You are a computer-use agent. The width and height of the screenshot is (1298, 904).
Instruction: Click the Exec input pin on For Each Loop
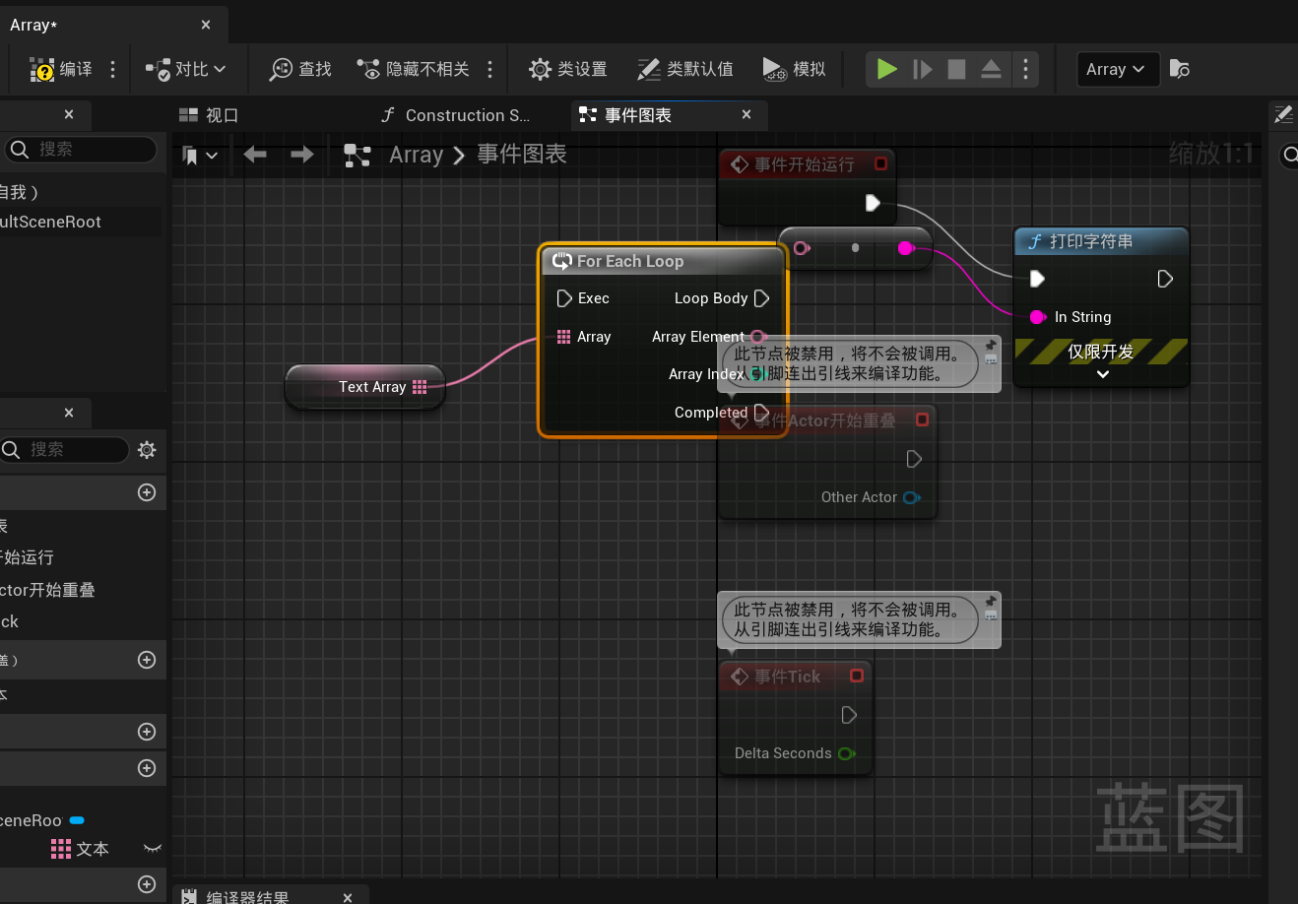pos(564,298)
